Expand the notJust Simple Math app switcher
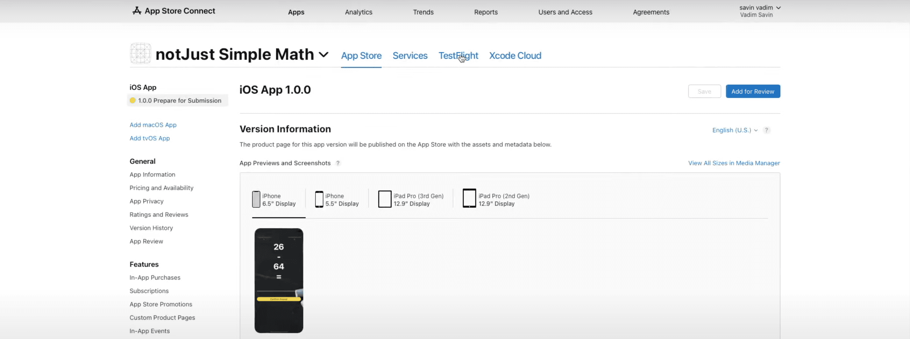The width and height of the screenshot is (910, 339). (x=323, y=55)
